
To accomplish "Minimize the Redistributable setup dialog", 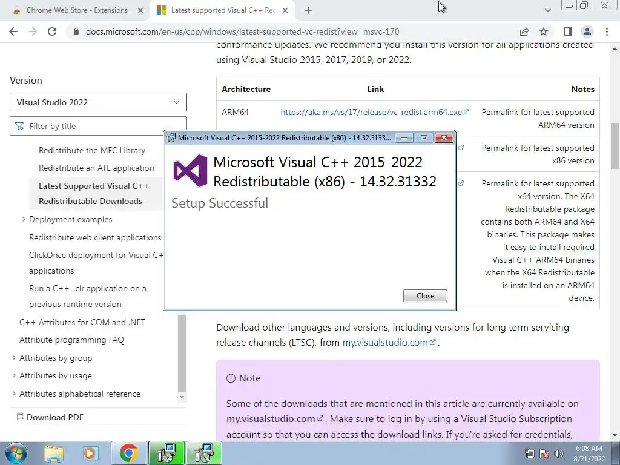I will pos(404,138).
